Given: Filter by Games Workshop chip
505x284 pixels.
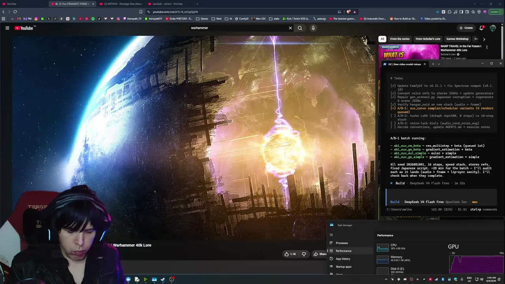Looking at the screenshot, I should click(x=457, y=39).
